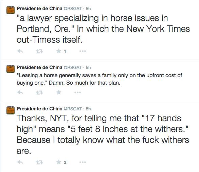Reply to the leasing a horse tweet
199x172 pixels.
click(20, 92)
